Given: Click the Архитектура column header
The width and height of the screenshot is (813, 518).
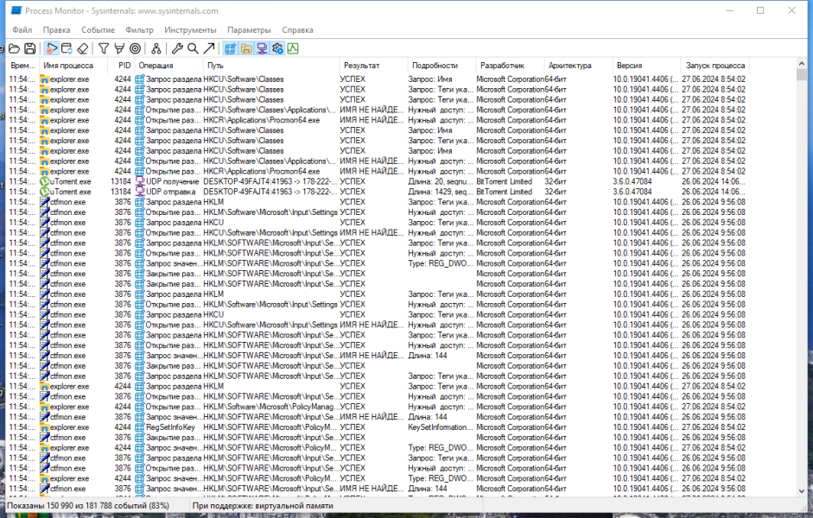Looking at the screenshot, I should pyautogui.click(x=579, y=66).
